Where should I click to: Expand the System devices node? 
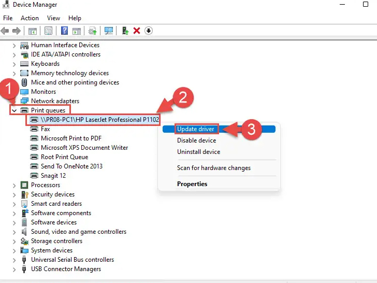tap(14, 251)
